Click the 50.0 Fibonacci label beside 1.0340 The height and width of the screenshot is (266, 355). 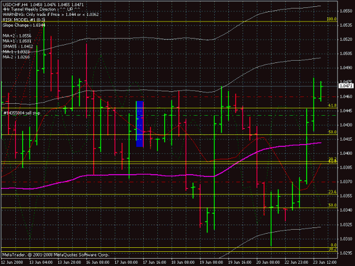332,205
